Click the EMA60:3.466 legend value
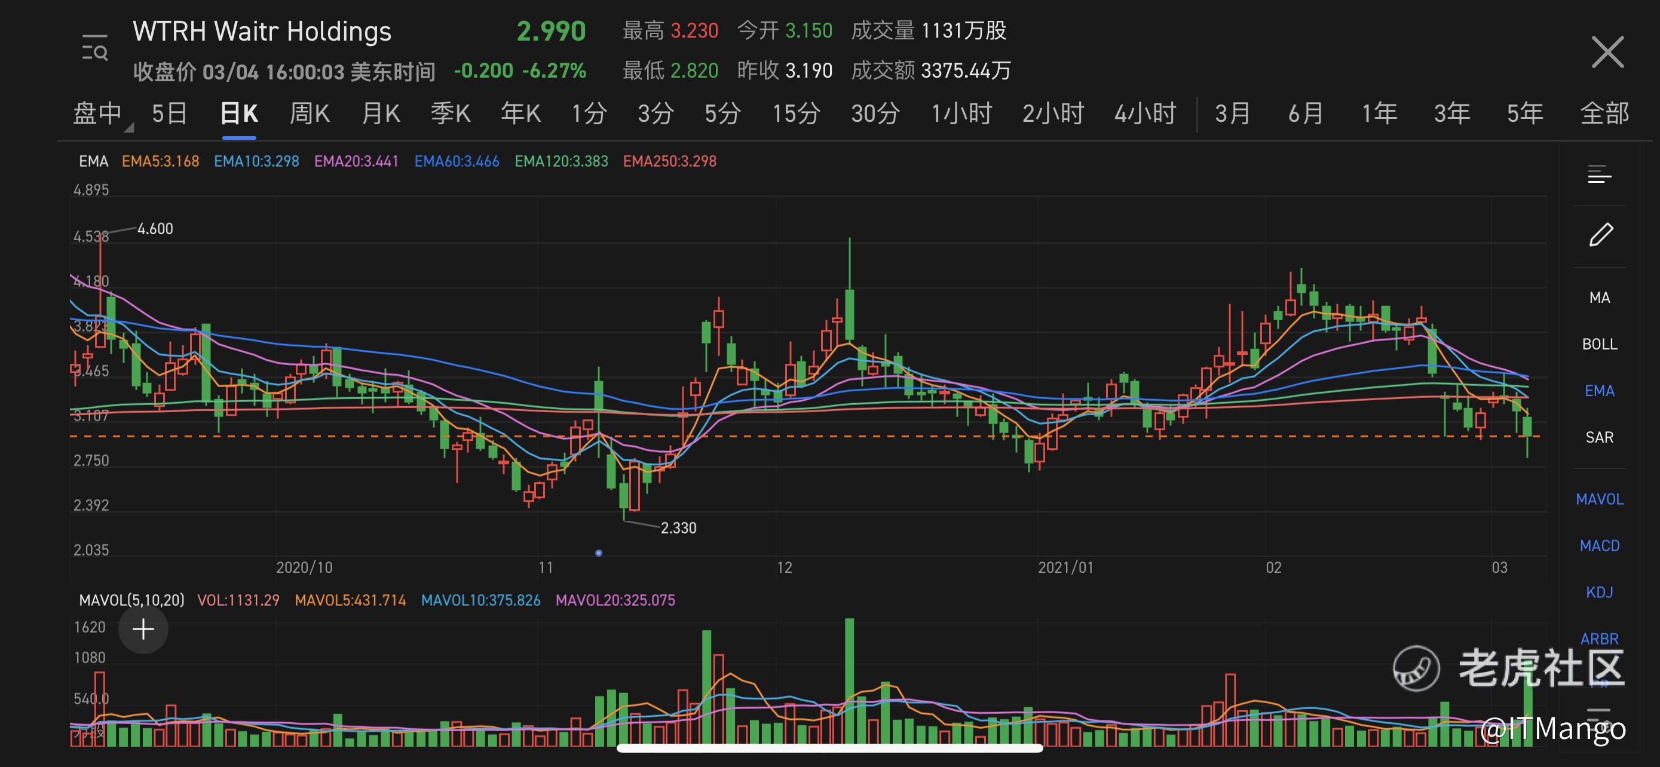This screenshot has height=767, width=1660. click(457, 162)
